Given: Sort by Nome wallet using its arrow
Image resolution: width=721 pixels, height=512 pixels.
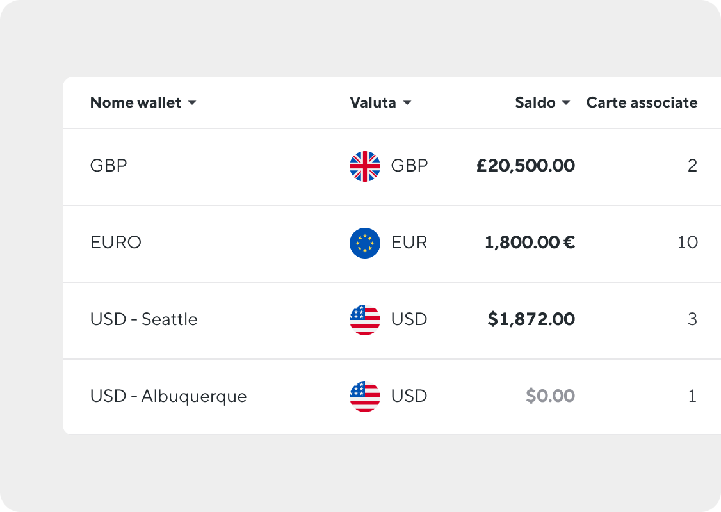Looking at the screenshot, I should click(x=192, y=103).
